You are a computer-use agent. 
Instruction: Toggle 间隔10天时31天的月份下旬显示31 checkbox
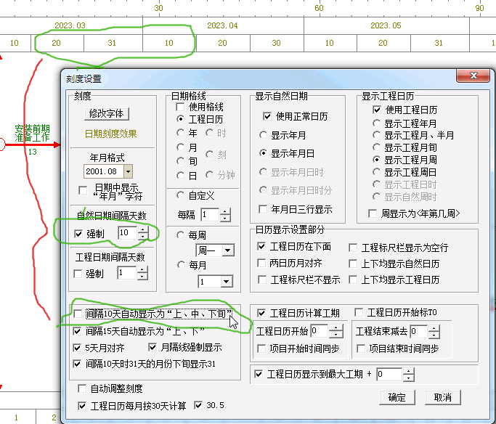(x=77, y=364)
